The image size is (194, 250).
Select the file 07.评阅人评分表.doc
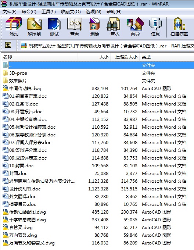30,142
